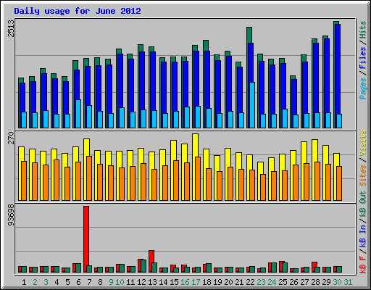371x290 pixels.
Task: Click day 21 on the x-axis
Action: coord(239,282)
